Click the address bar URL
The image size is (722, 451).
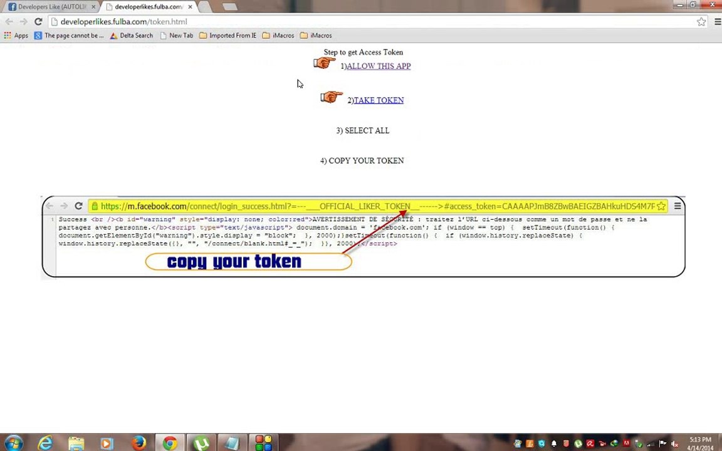(124, 22)
